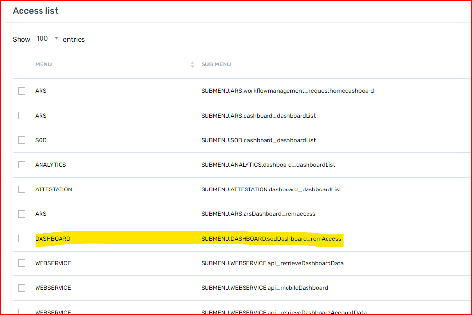Check the box for SUBMENU.ARS.arsDashboard_remaccess row
Screen dimensions: 472x315
(x=21, y=214)
